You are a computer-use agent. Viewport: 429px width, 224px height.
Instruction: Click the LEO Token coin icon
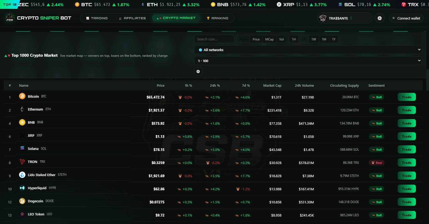click(x=22, y=214)
